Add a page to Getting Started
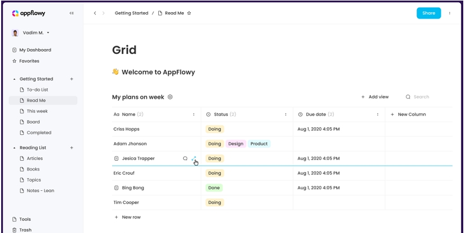This screenshot has width=465, height=233. pyautogui.click(x=72, y=79)
